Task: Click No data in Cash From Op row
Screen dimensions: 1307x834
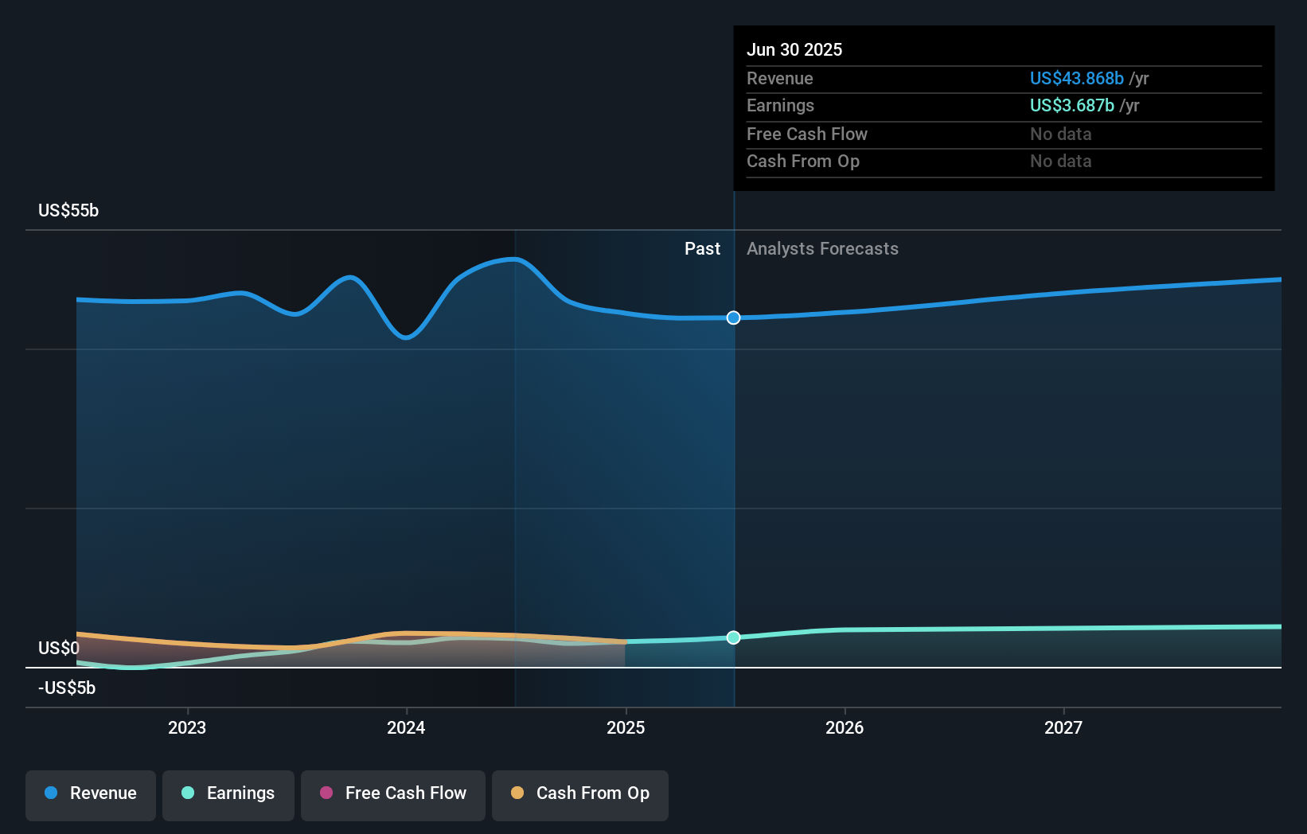Action: (1061, 161)
